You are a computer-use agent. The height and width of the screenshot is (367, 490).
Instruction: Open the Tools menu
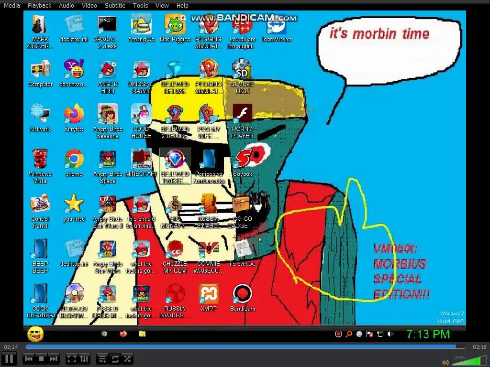tap(140, 5)
